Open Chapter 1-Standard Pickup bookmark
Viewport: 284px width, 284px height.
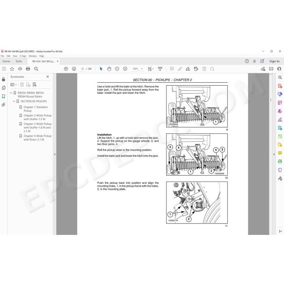36,109
